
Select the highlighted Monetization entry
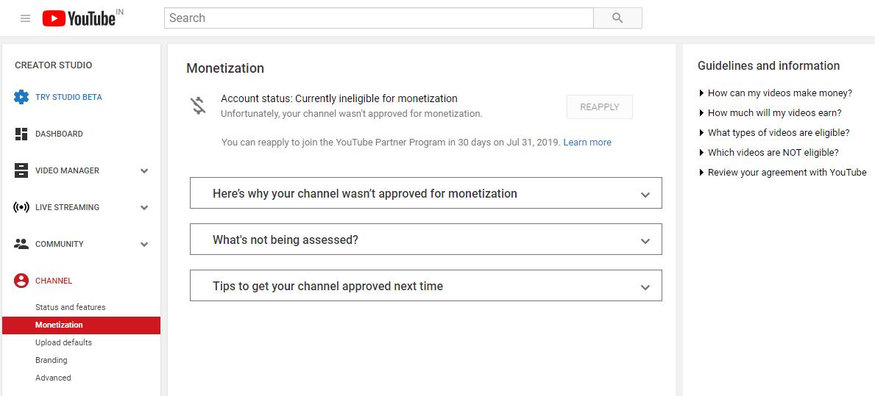[x=82, y=325]
